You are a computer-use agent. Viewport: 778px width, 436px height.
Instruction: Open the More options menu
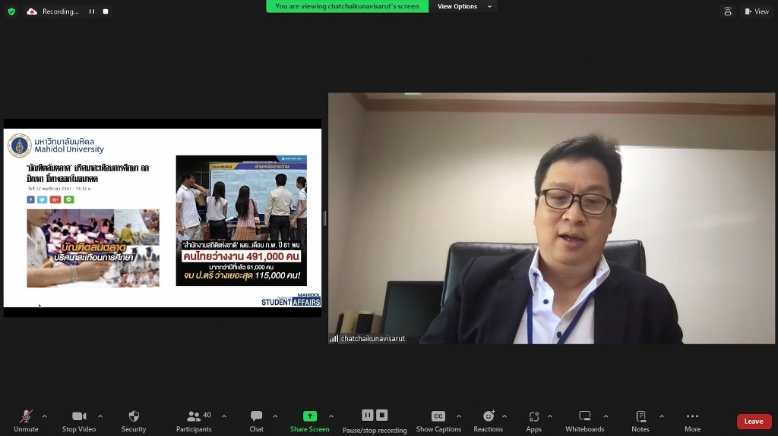click(x=693, y=421)
